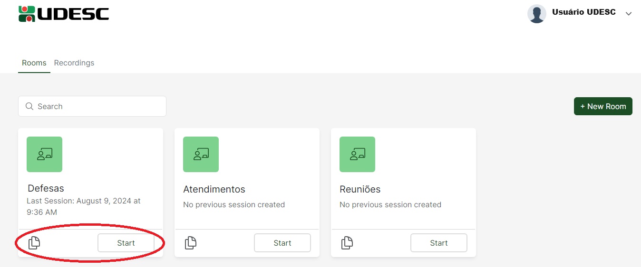Image resolution: width=641 pixels, height=267 pixels.
Task: Start the Atendimentos room session
Action: coord(282,243)
